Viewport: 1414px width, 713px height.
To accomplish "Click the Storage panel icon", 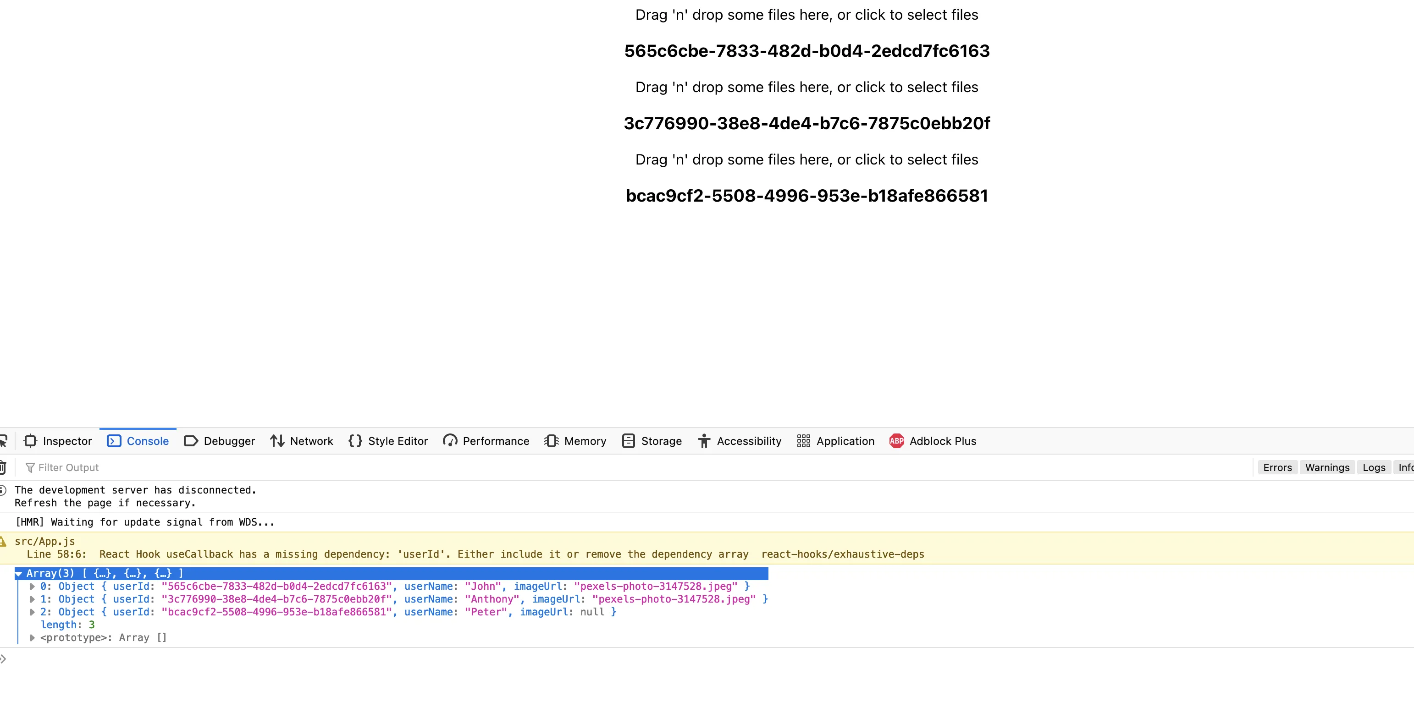I will pos(629,441).
